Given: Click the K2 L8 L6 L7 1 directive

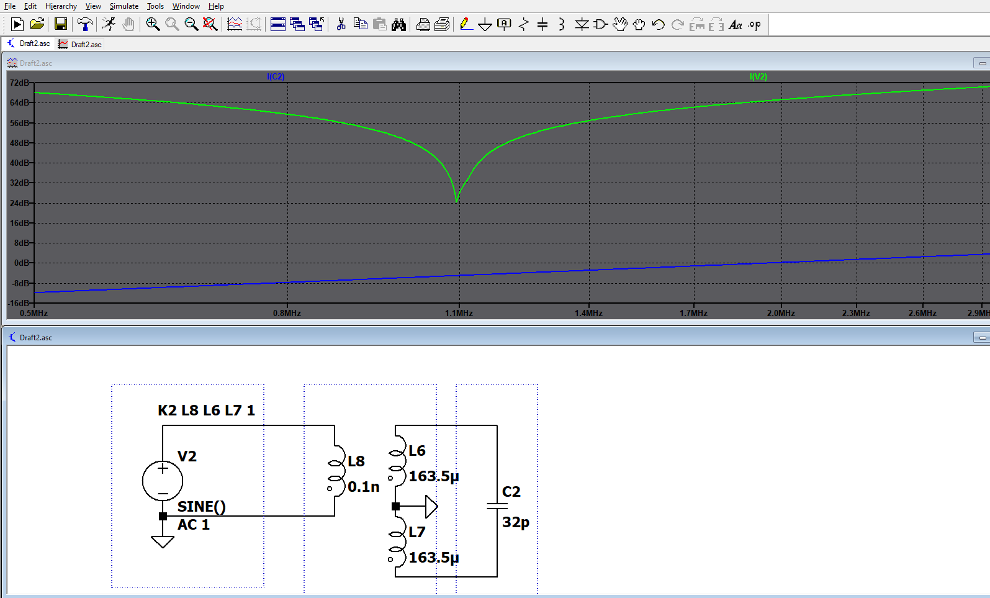Looking at the screenshot, I should pyautogui.click(x=206, y=410).
